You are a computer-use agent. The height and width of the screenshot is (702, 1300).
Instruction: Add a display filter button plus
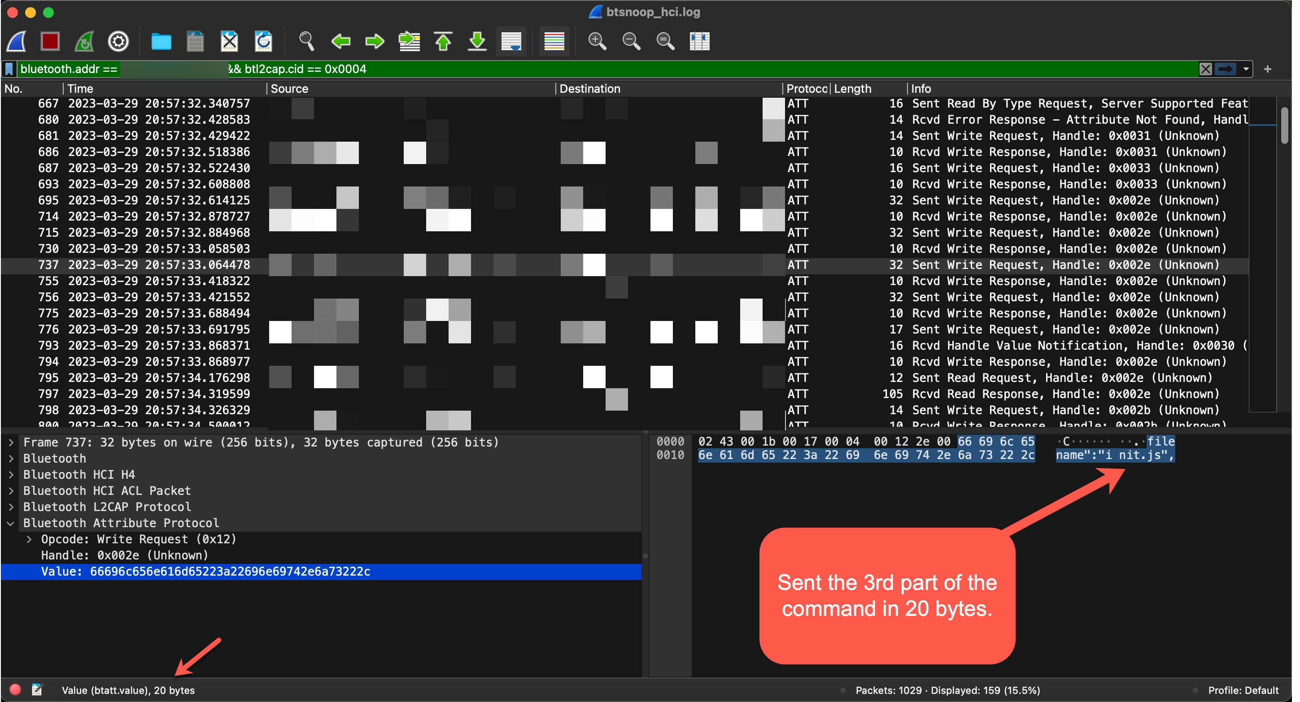click(1267, 69)
